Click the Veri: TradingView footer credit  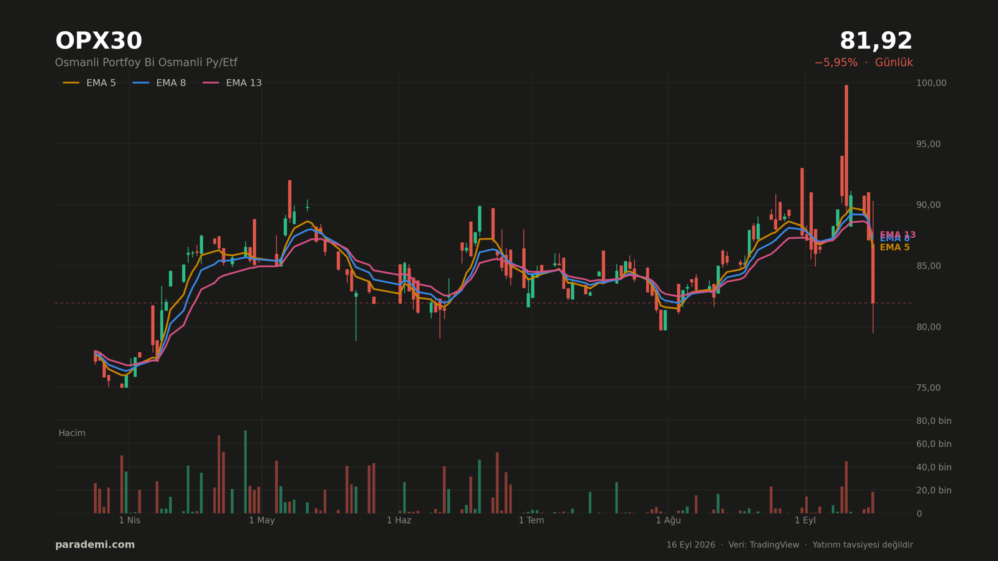tap(763, 545)
